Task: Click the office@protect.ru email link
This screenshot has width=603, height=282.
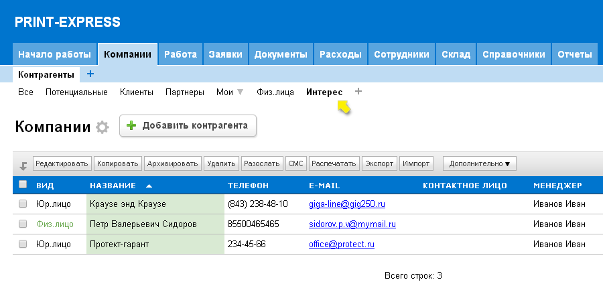Action: pos(341,244)
